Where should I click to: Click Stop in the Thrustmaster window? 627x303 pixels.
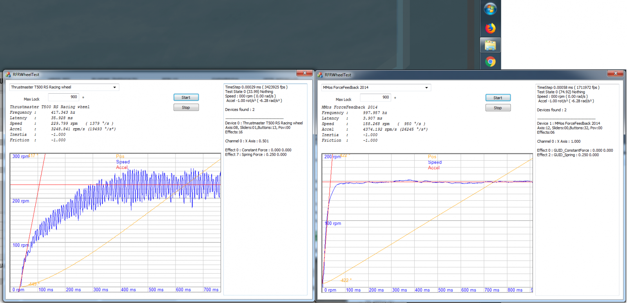tap(186, 107)
